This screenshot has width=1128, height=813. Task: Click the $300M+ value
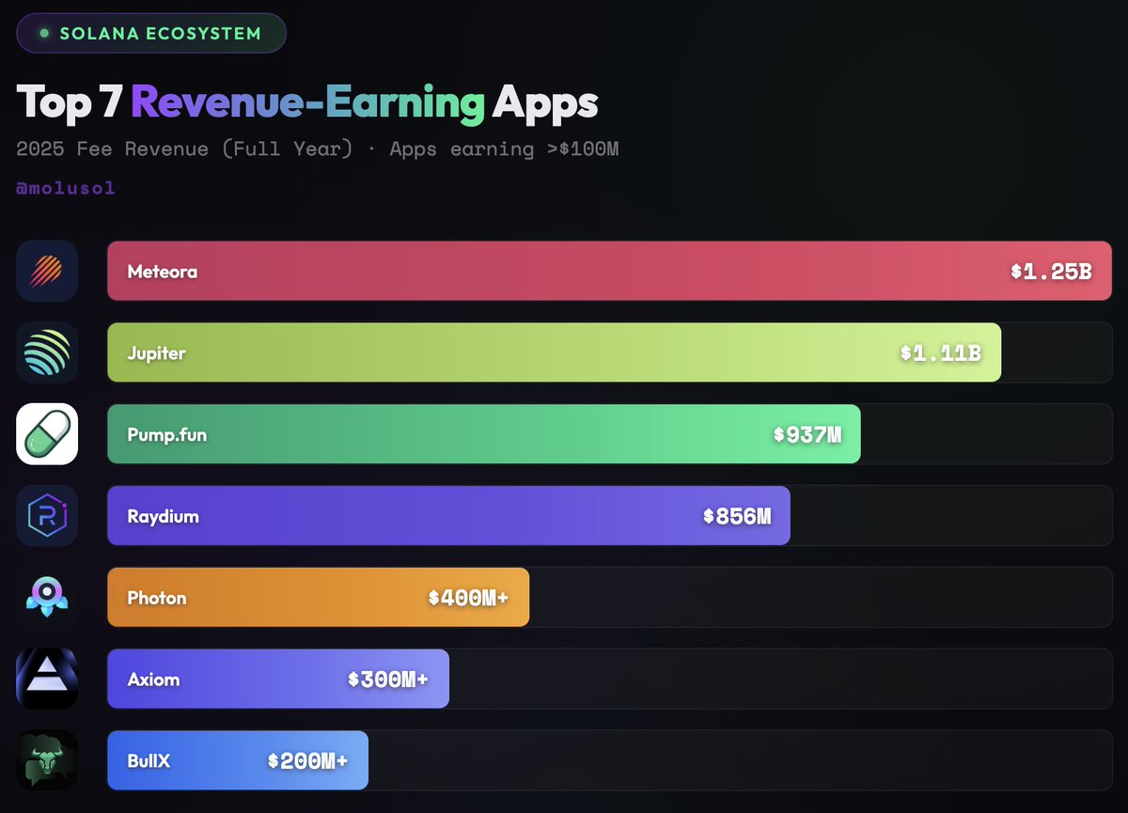click(x=388, y=680)
